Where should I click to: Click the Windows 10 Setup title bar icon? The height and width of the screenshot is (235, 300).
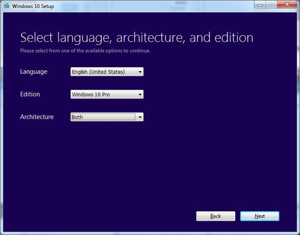click(x=7, y=5)
